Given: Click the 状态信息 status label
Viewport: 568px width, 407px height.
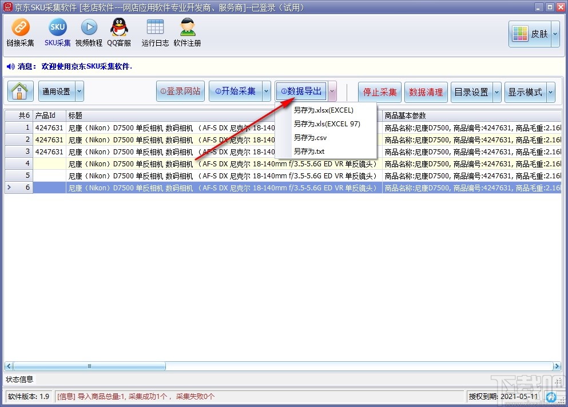Looking at the screenshot, I should [x=19, y=379].
